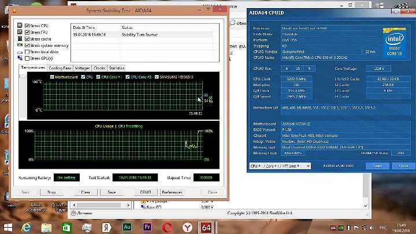Screen dimensions: 416x234
Task: Open the Preferences dialog
Action: [172, 192]
